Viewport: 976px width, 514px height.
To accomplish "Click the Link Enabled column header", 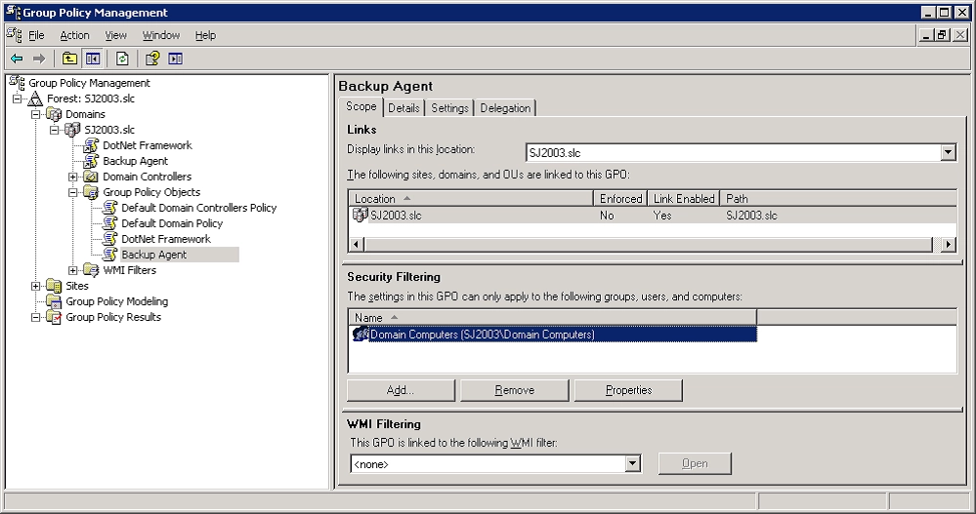I will click(684, 198).
